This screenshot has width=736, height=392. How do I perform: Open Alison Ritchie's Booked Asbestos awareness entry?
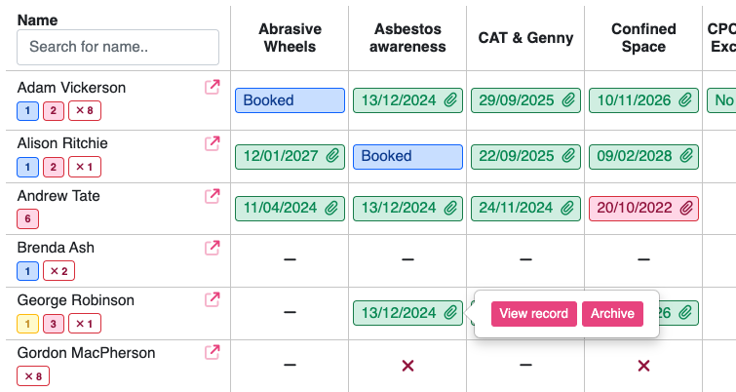coord(407,156)
